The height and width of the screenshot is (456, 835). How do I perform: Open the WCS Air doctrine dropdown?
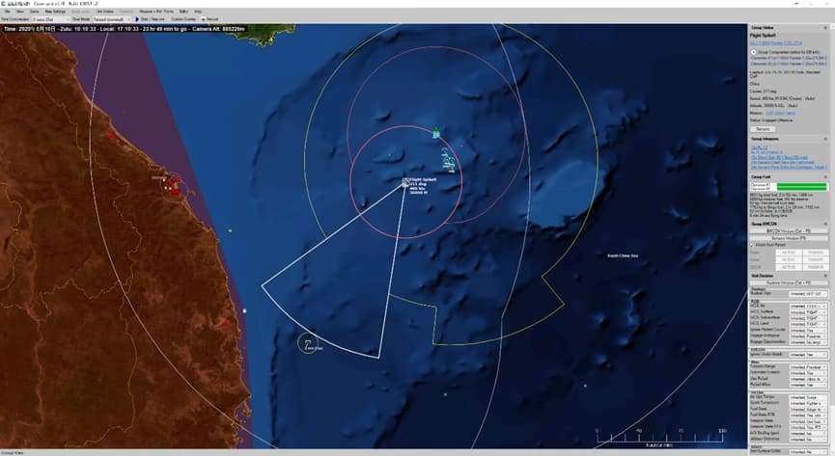(808, 307)
